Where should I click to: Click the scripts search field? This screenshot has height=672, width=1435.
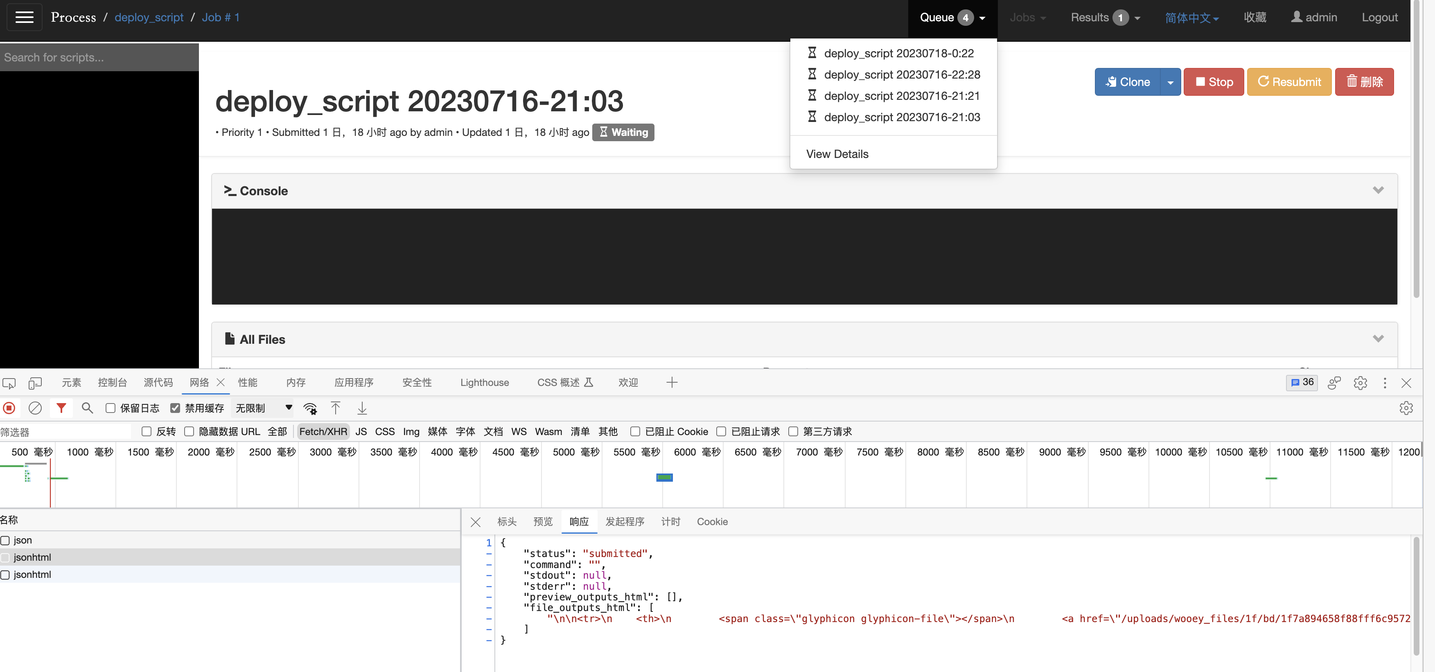pos(99,57)
